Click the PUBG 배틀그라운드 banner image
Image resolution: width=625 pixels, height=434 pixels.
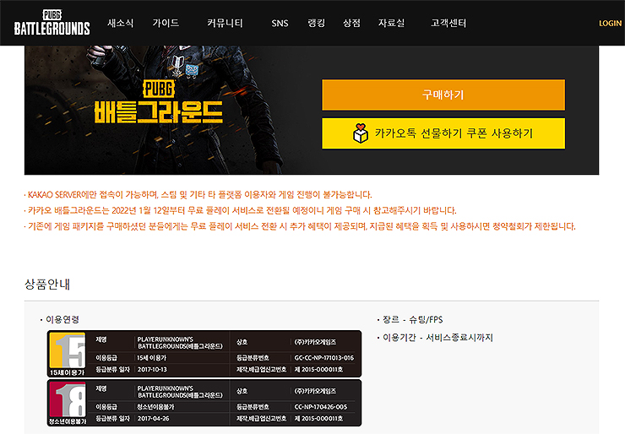click(158, 110)
